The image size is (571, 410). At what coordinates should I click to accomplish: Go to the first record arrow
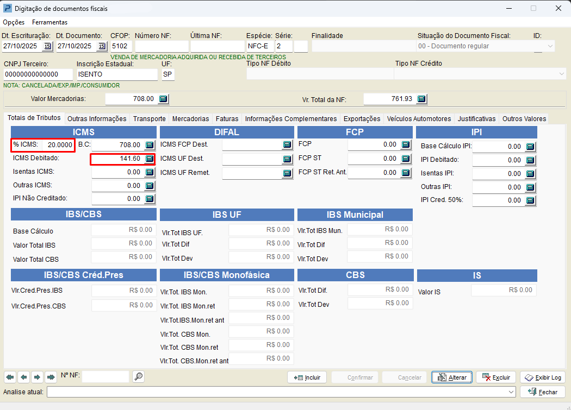point(10,377)
